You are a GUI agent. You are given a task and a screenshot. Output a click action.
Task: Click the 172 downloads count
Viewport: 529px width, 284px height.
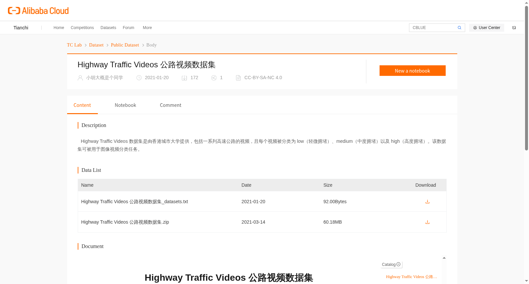click(194, 78)
